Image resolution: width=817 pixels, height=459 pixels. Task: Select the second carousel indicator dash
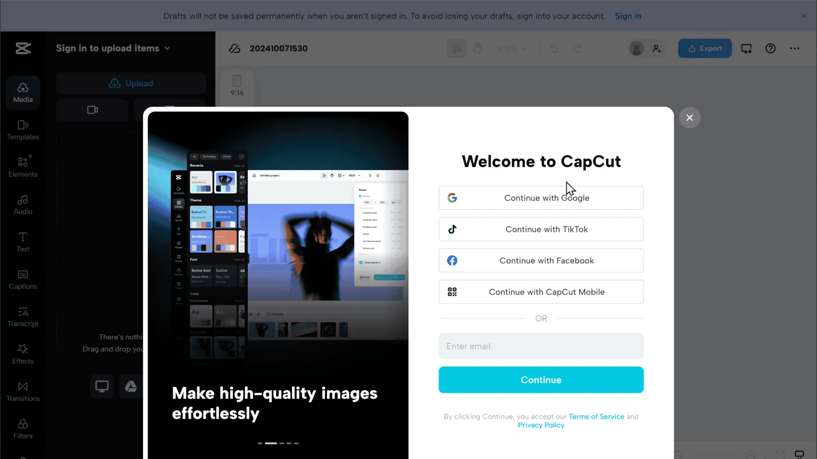coord(271,443)
